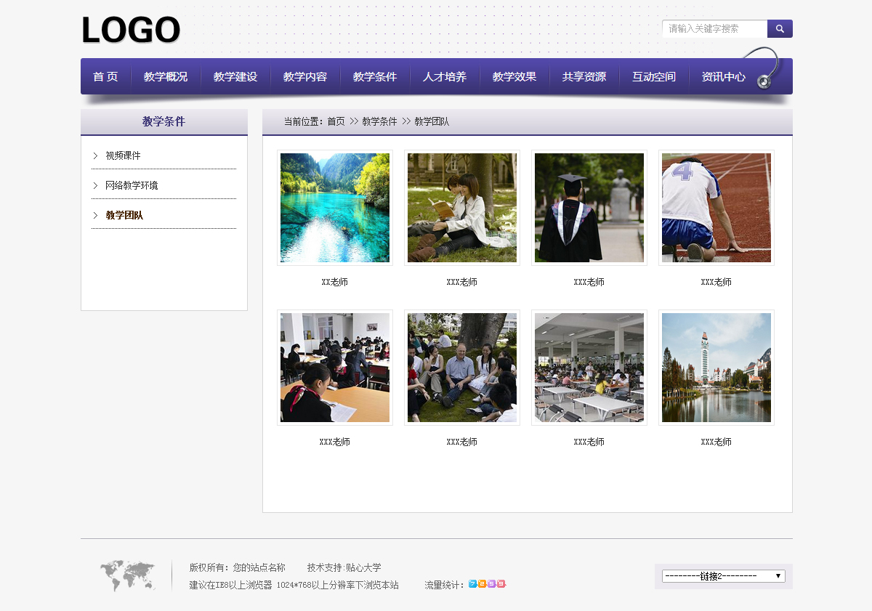This screenshot has height=611, width=872.
Task: Click the 视频课件 sidebar link
Action: pyautogui.click(x=123, y=156)
